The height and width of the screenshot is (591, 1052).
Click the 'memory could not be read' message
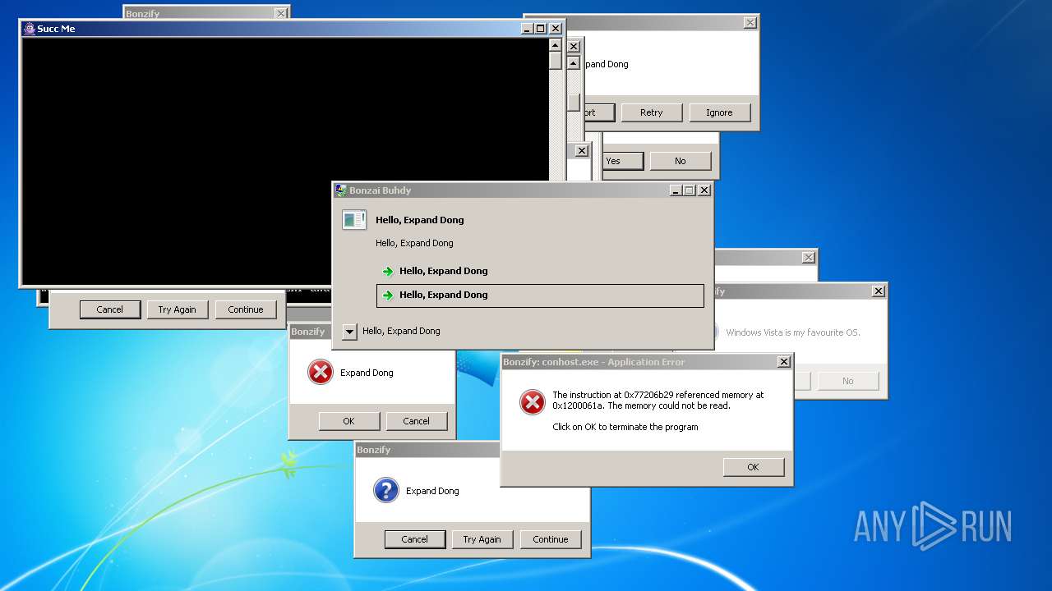click(658, 401)
